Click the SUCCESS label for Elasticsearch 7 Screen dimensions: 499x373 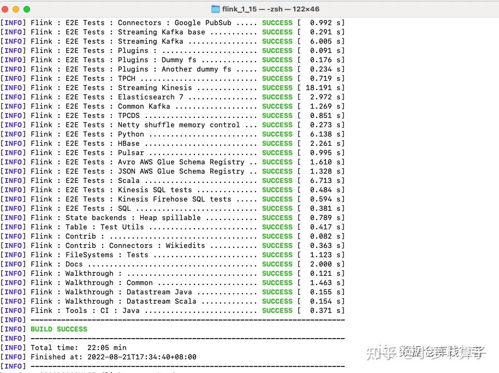tap(277, 97)
